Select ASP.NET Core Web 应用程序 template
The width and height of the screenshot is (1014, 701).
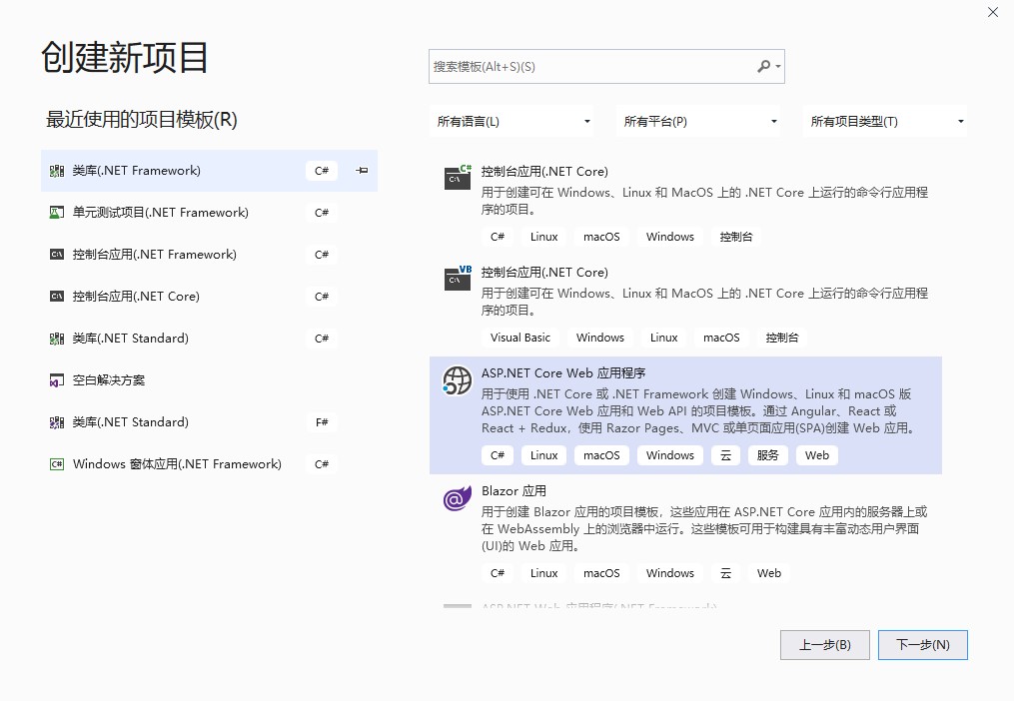685,415
